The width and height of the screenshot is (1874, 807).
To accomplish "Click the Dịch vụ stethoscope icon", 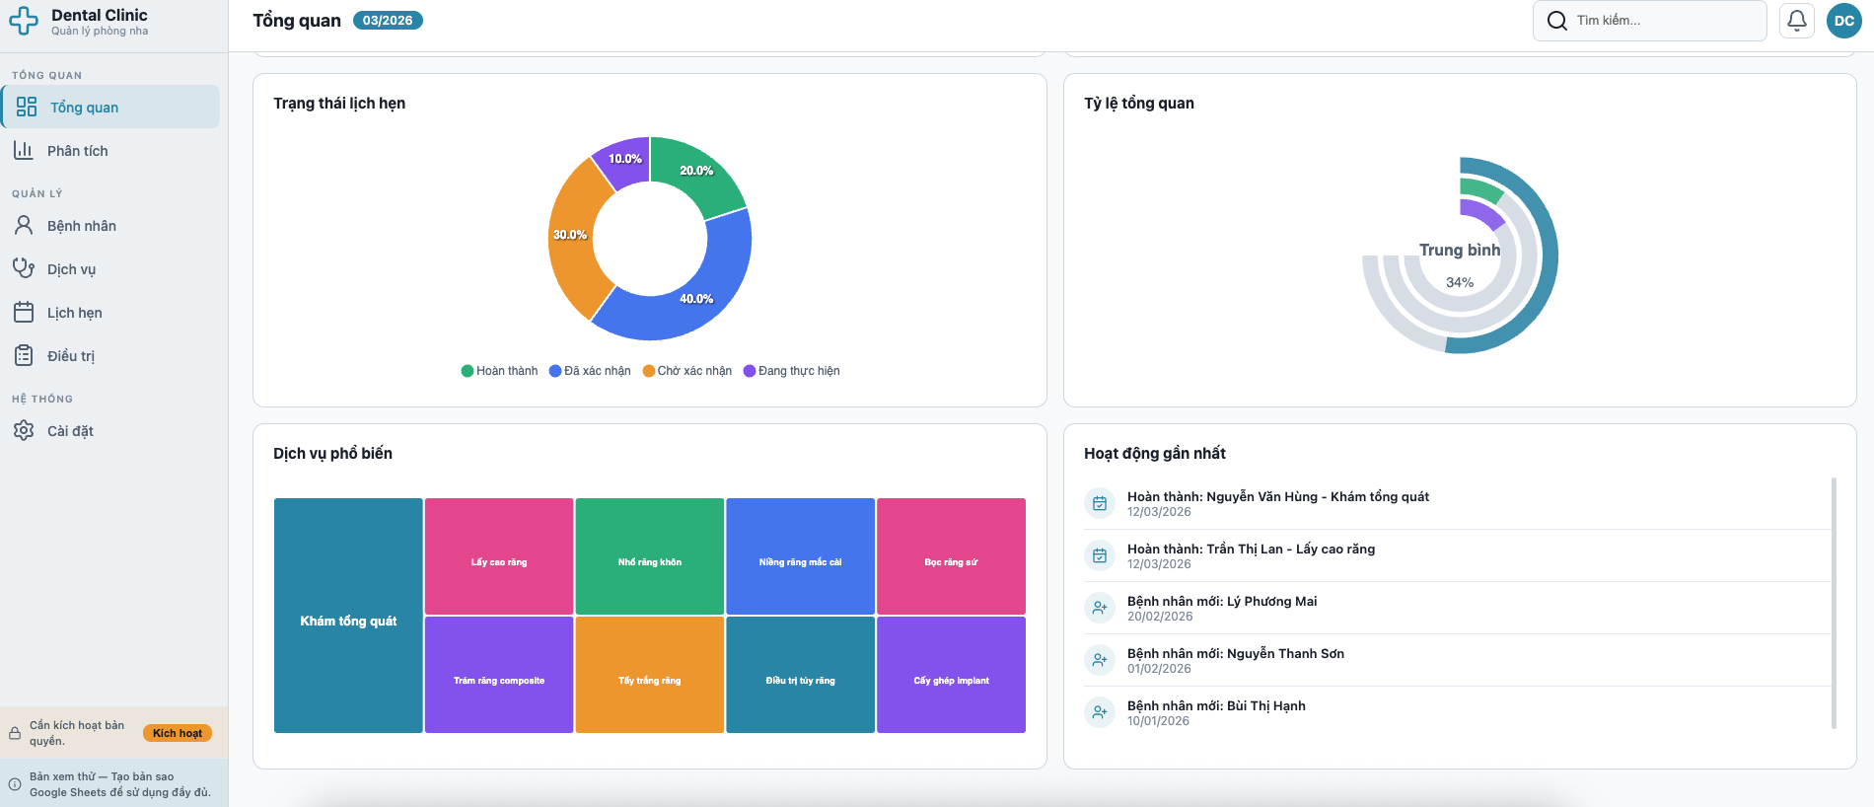I will pyautogui.click(x=24, y=268).
